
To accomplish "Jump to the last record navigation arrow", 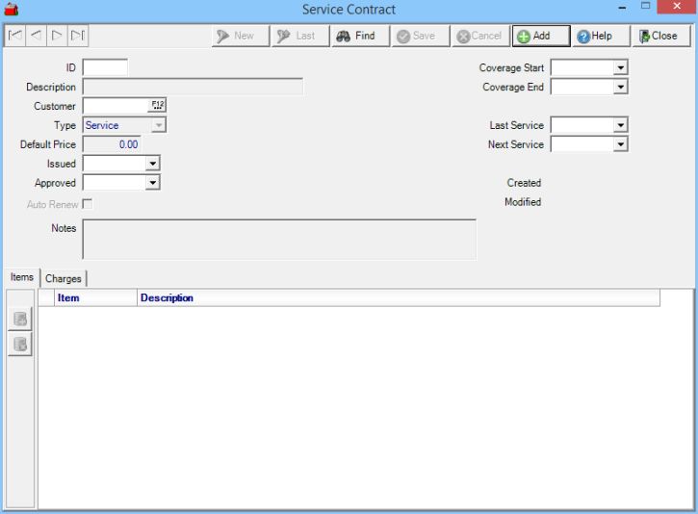I will [x=78, y=37].
